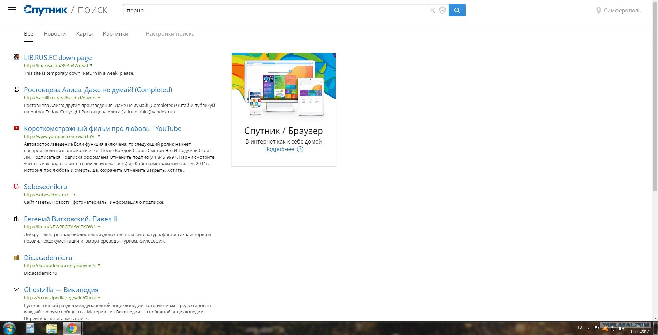658x335 pixels.
Task: Open the LIB.RUS.EC down page result
Action: (x=58, y=58)
